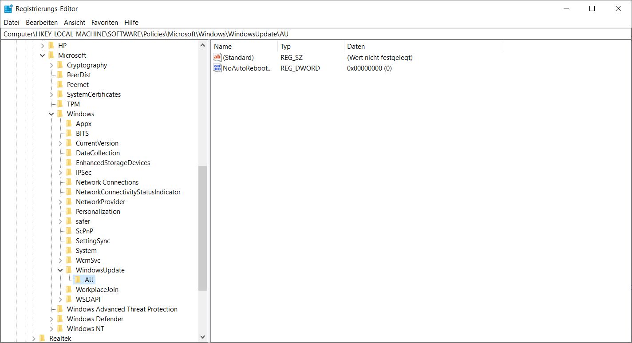Expand the HP key
Screen dimensions: 632x343
click(x=43, y=45)
